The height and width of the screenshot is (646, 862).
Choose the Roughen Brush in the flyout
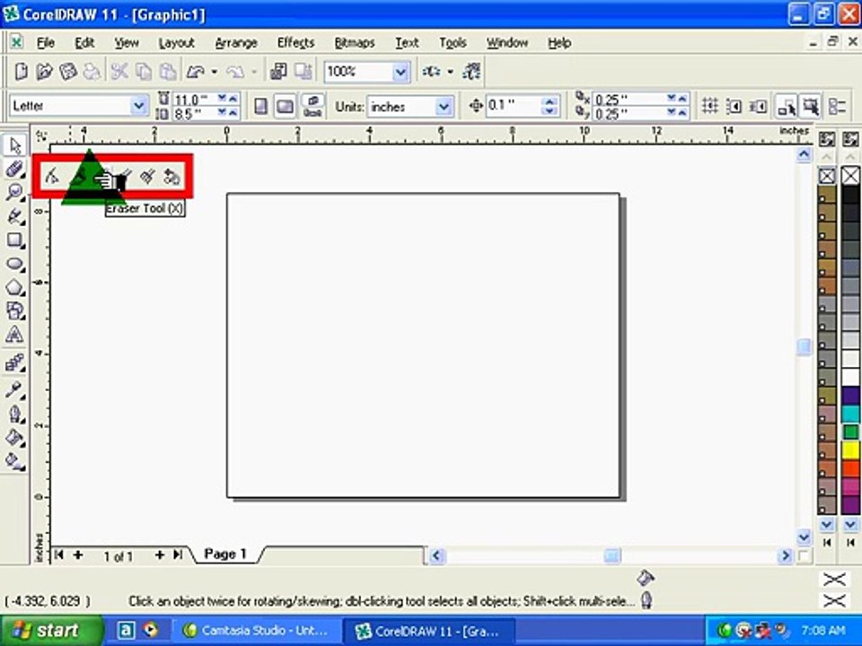tap(147, 177)
